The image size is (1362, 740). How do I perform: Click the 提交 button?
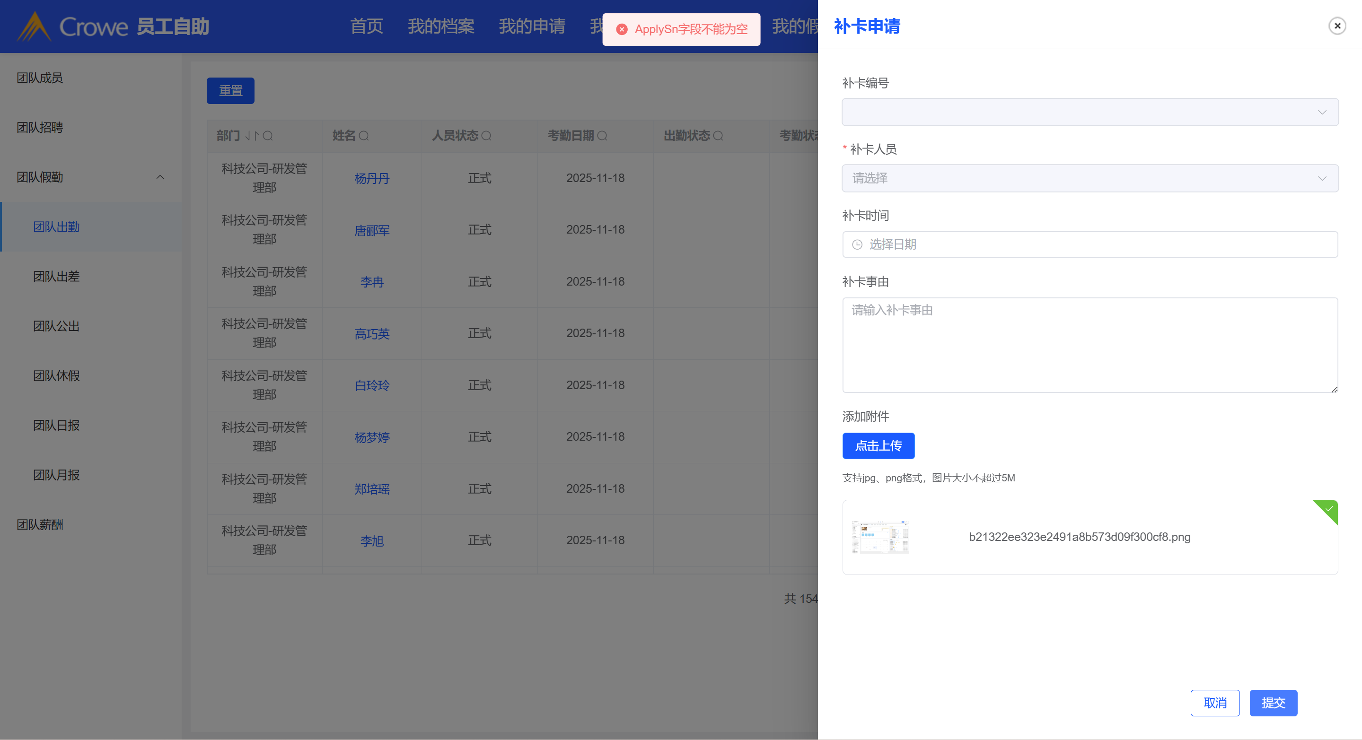(1273, 703)
